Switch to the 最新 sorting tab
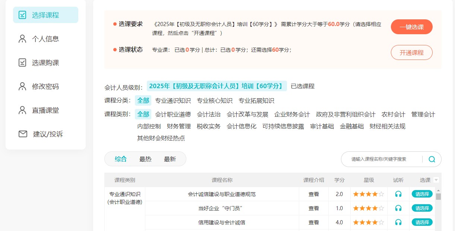This screenshot has height=231, width=455. point(170,159)
